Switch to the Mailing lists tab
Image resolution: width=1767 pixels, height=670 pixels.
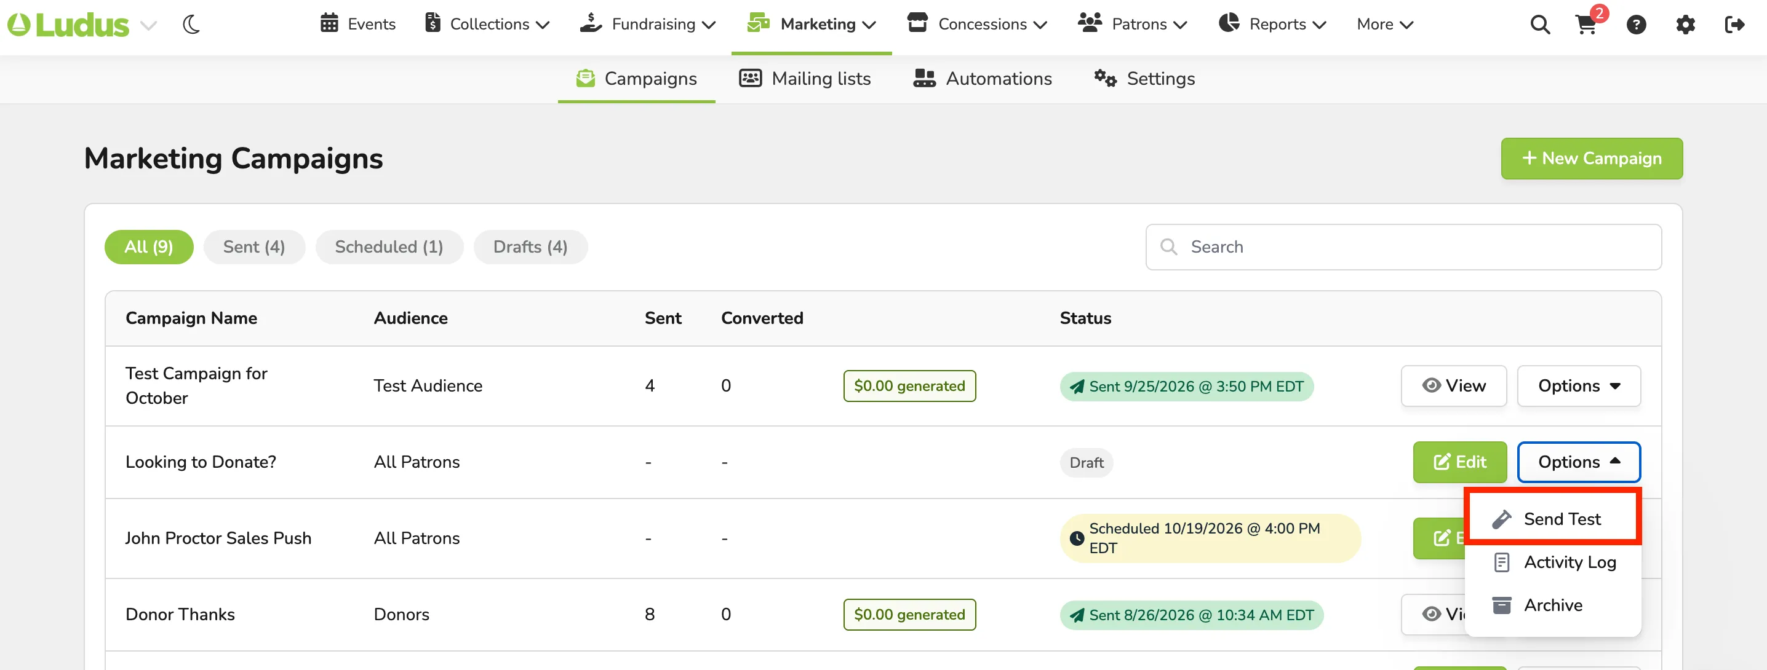click(x=804, y=79)
